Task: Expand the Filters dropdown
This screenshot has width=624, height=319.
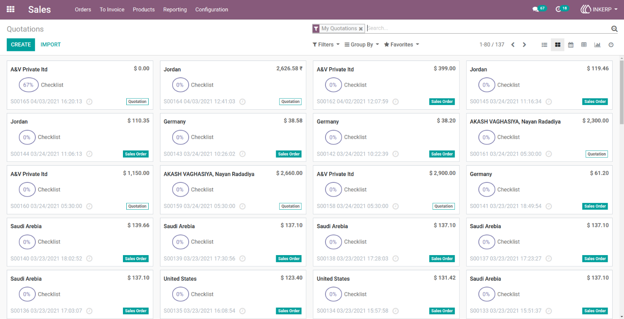Action: pyautogui.click(x=326, y=45)
